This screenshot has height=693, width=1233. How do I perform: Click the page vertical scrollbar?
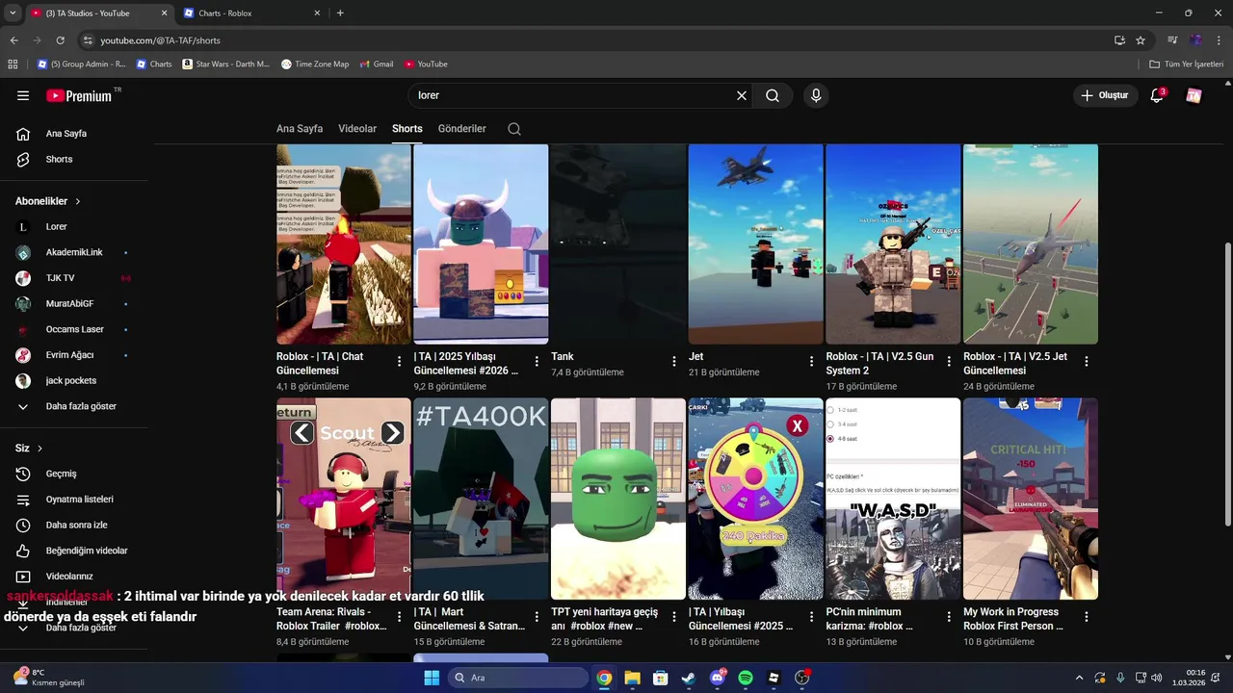1226,383
